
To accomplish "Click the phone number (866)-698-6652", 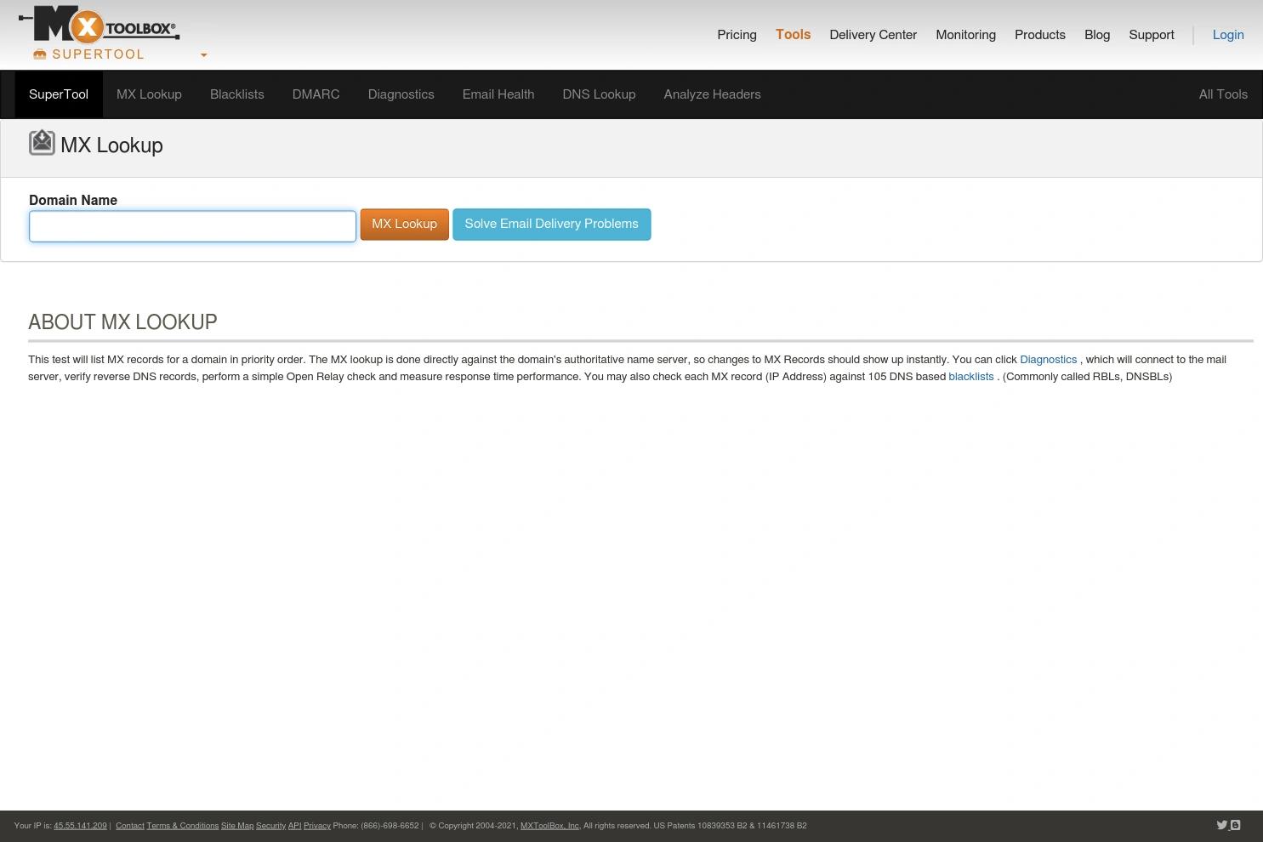I will [x=390, y=826].
